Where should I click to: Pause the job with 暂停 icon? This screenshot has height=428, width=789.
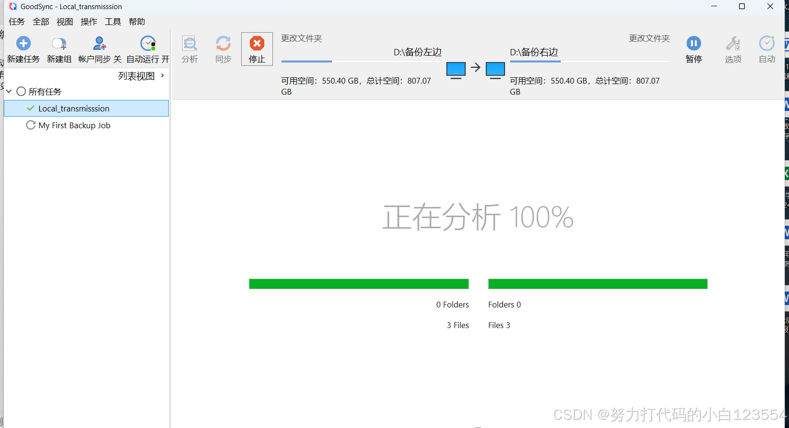coord(693,43)
